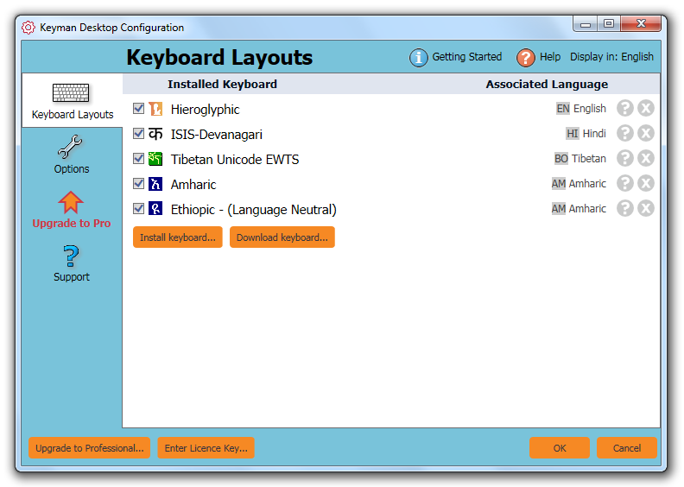Uninstall the Amharic keyboard with X icon
Viewport: 684px width, 487px height.
click(646, 183)
